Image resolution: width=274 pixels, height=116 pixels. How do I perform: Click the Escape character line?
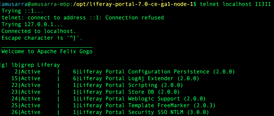pos(42,38)
